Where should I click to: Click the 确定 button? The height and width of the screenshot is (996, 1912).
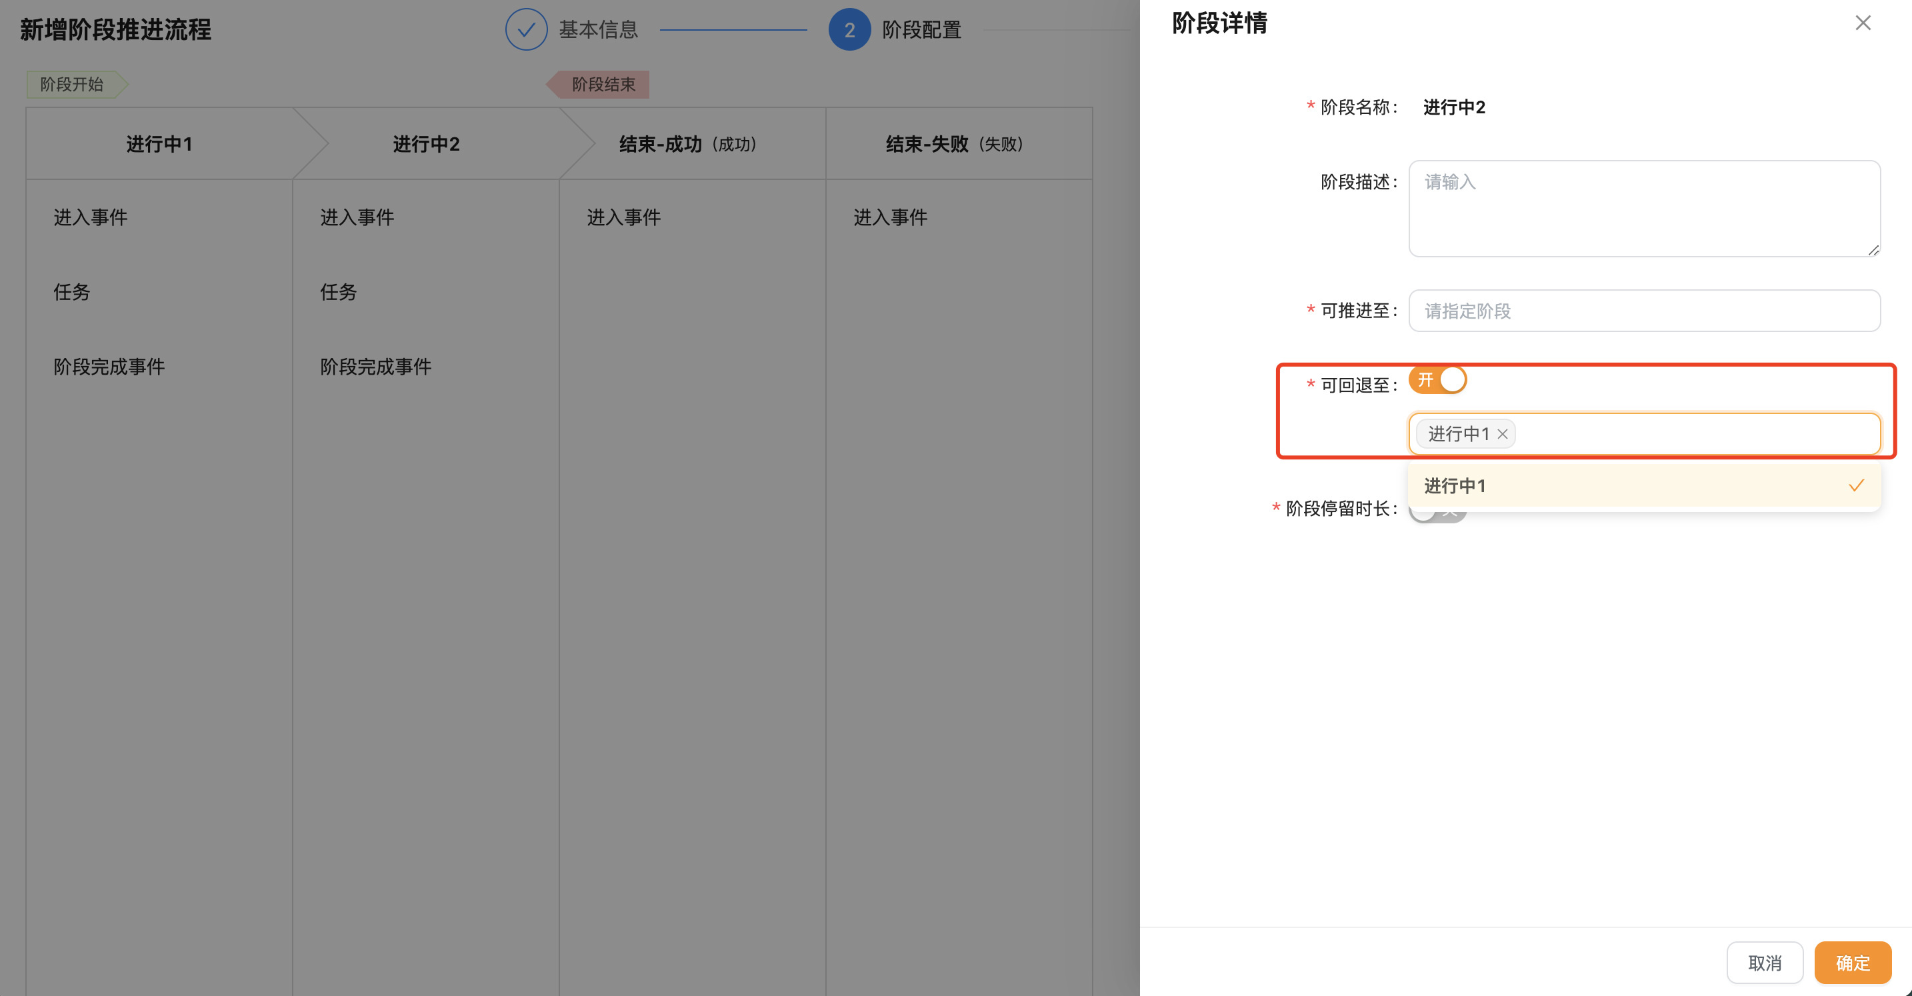click(x=1852, y=963)
